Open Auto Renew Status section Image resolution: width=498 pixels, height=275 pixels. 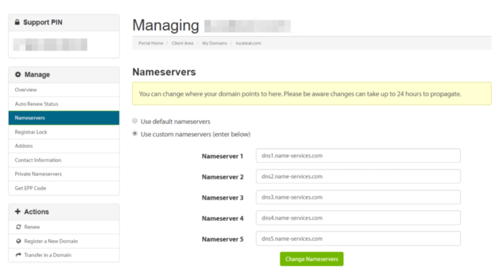pyautogui.click(x=64, y=104)
